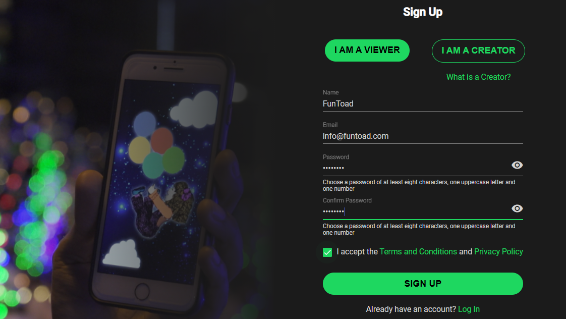Click the Confirm Password label text
The height and width of the screenshot is (319, 566).
(347, 200)
